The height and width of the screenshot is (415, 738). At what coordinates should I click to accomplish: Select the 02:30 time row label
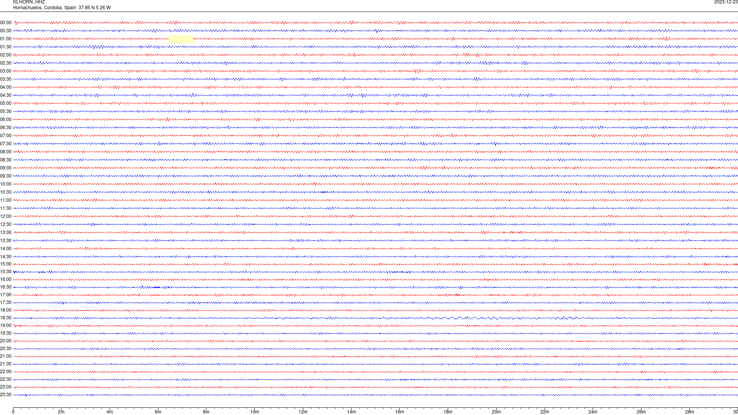(6, 63)
